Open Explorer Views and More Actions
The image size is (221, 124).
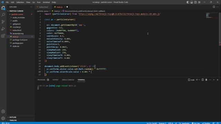(31, 7)
